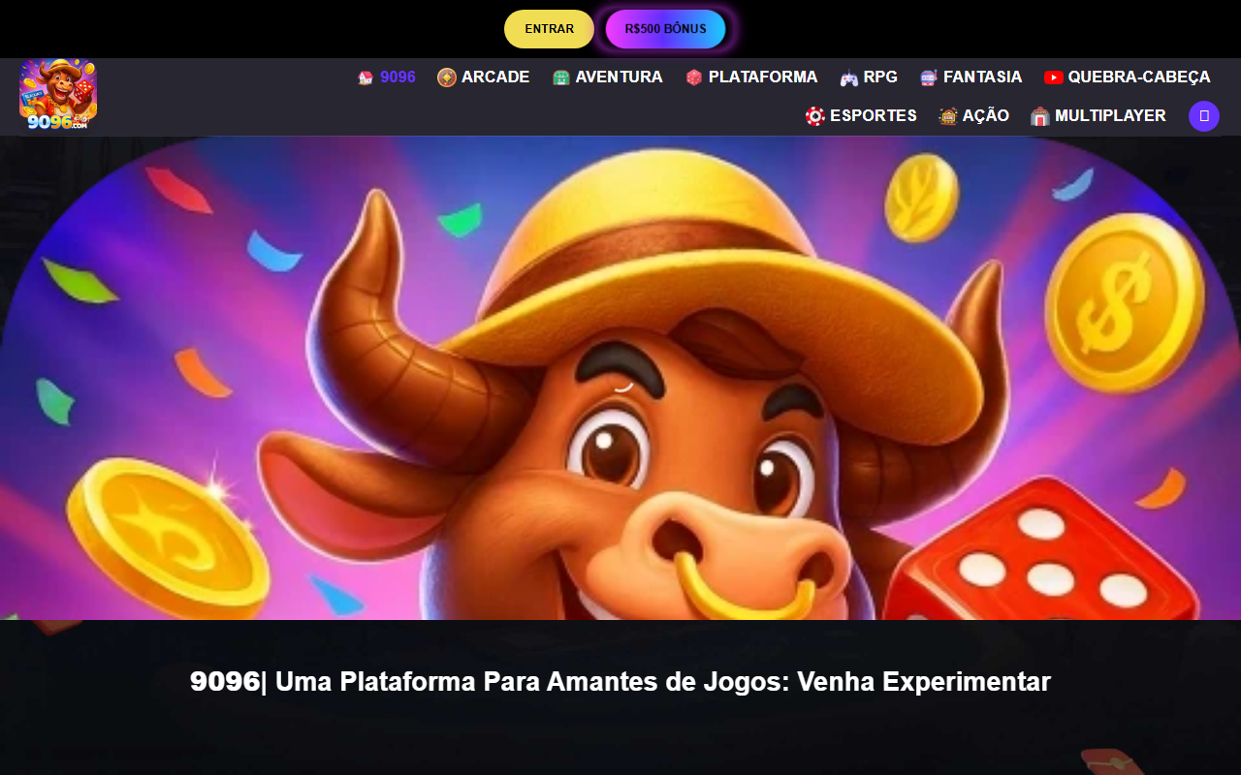Screen dimensions: 1241x775
Task: Go to QUEBRA-CABEÇA menu section
Action: (1128, 77)
